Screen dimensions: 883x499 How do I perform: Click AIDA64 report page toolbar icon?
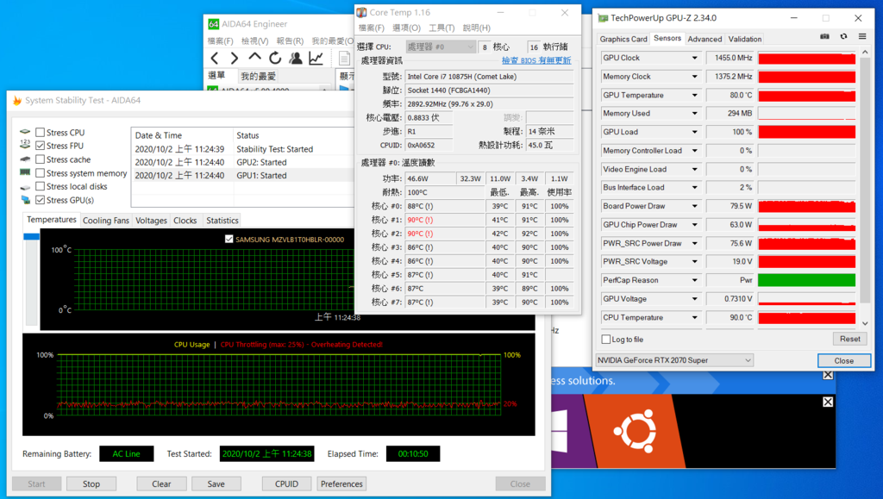(x=344, y=58)
